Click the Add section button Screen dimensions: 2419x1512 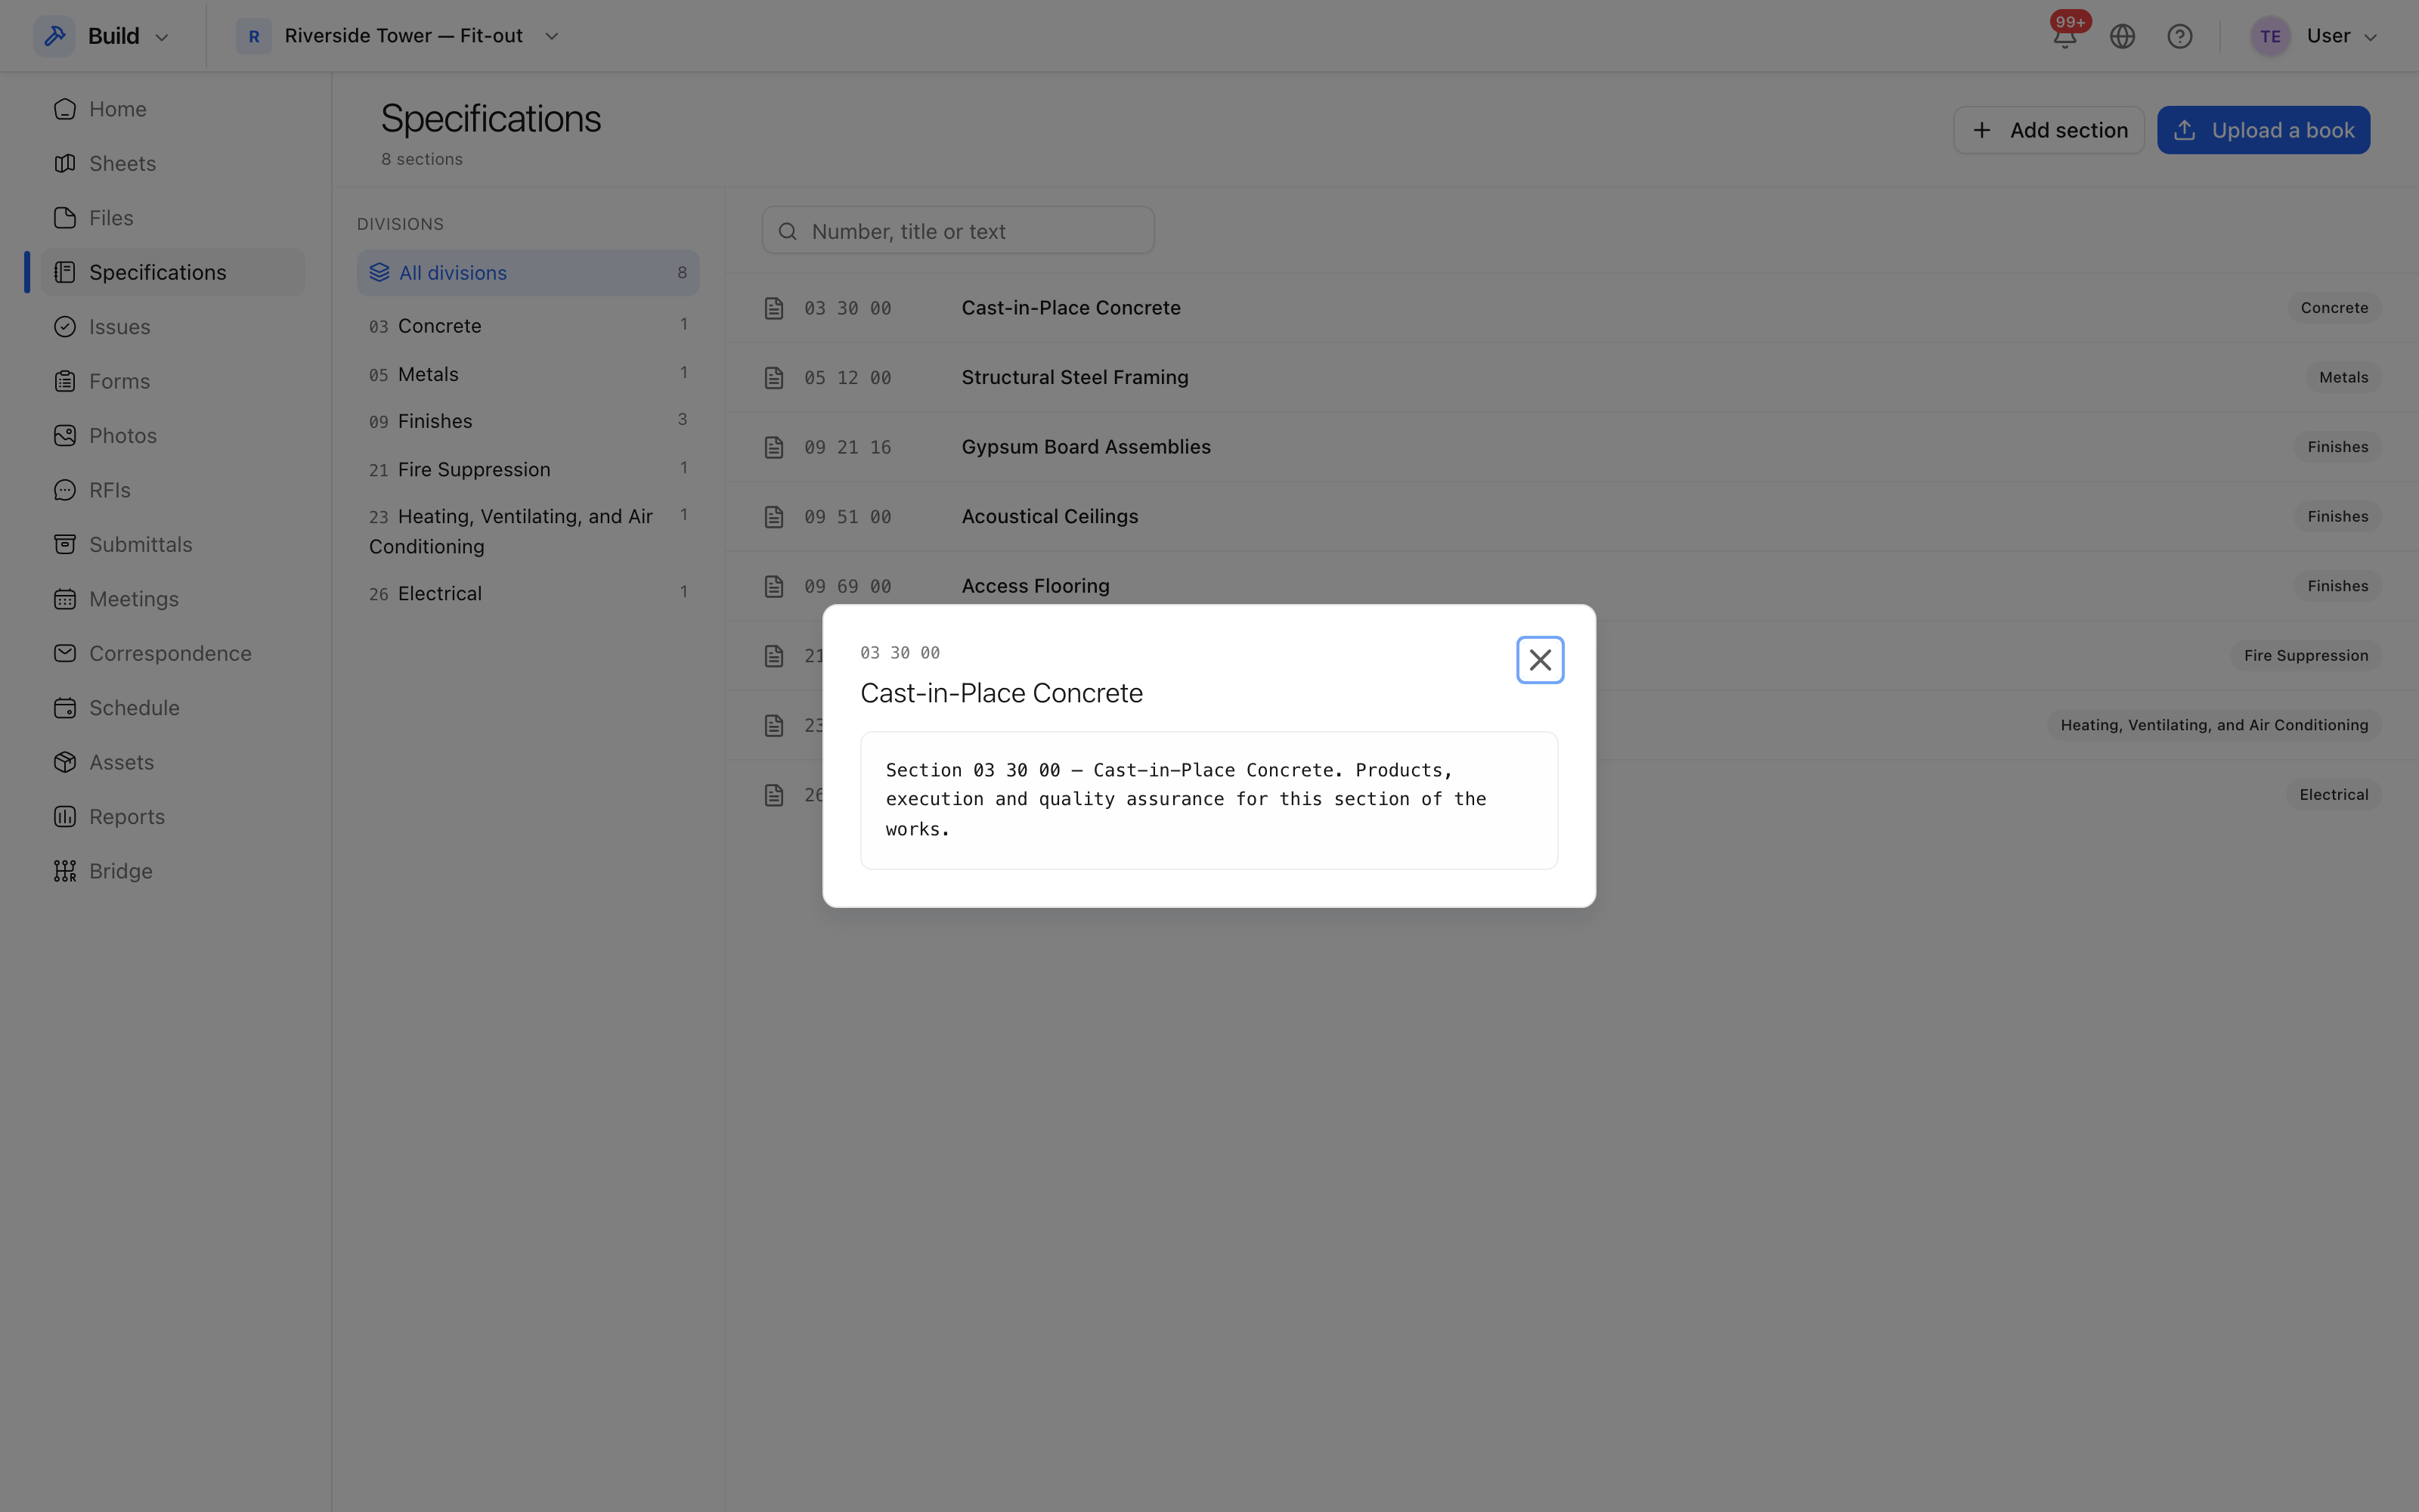2048,130
